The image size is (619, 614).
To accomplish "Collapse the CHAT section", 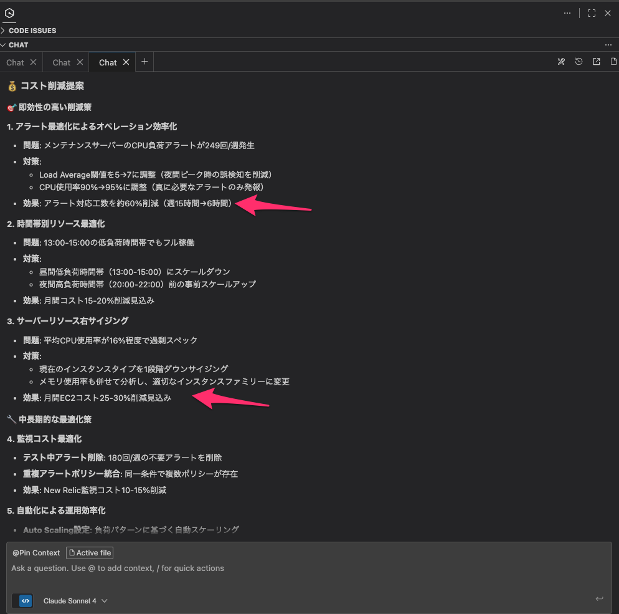I will [x=18, y=45].
